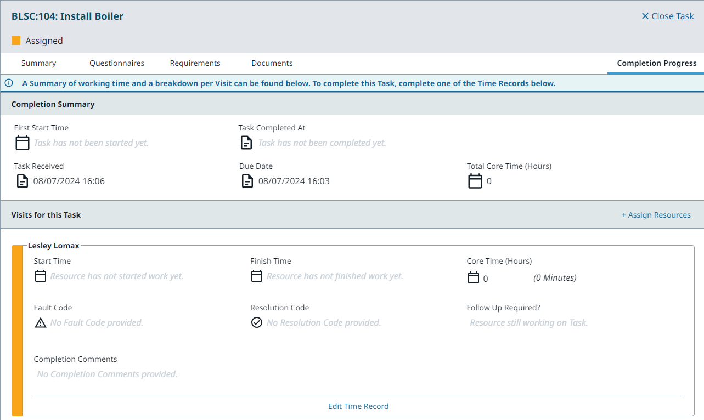The image size is (704, 420).
Task: Go to the Requirements tab
Action: coord(195,63)
